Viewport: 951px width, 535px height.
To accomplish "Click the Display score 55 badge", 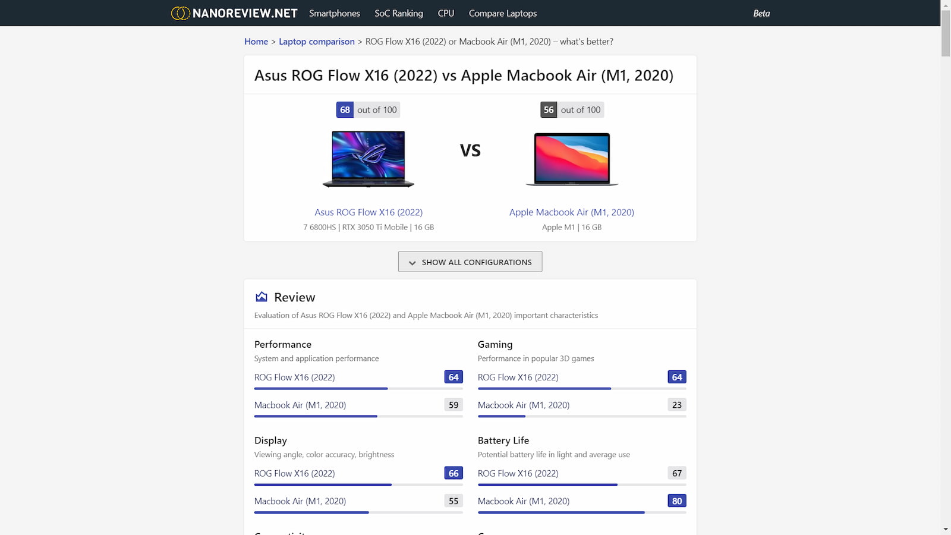I will pos(454,501).
